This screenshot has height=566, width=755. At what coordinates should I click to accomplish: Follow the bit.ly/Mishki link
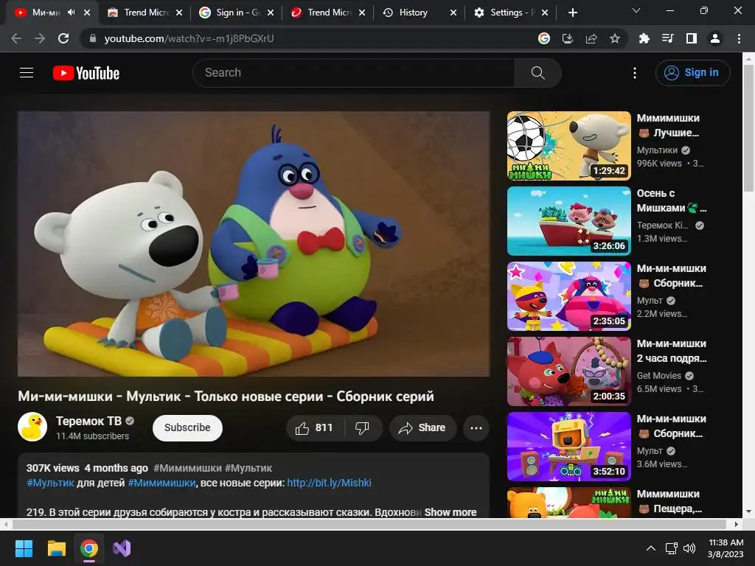(x=329, y=483)
